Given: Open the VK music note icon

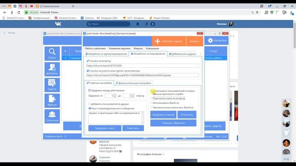Looking at the screenshot, I should coord(146,24).
